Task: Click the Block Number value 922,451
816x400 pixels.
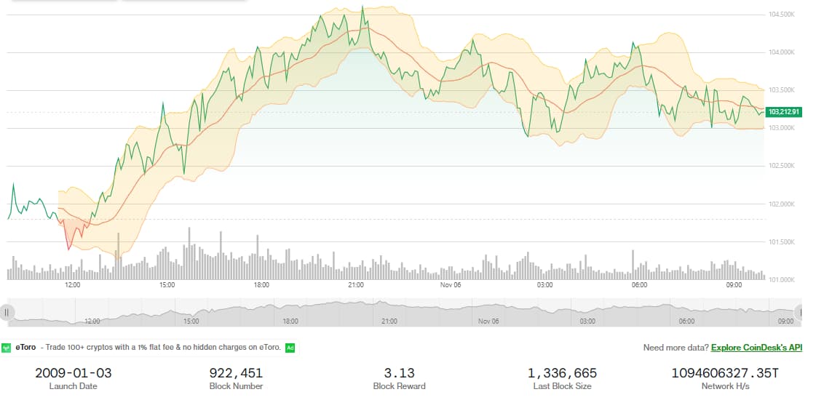Action: click(236, 373)
